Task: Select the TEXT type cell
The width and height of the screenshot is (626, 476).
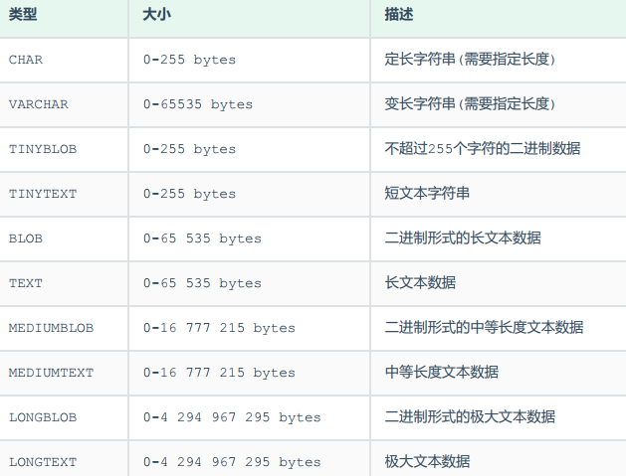Action: click(26, 283)
